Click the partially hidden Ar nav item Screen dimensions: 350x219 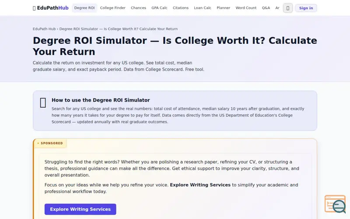(x=277, y=8)
